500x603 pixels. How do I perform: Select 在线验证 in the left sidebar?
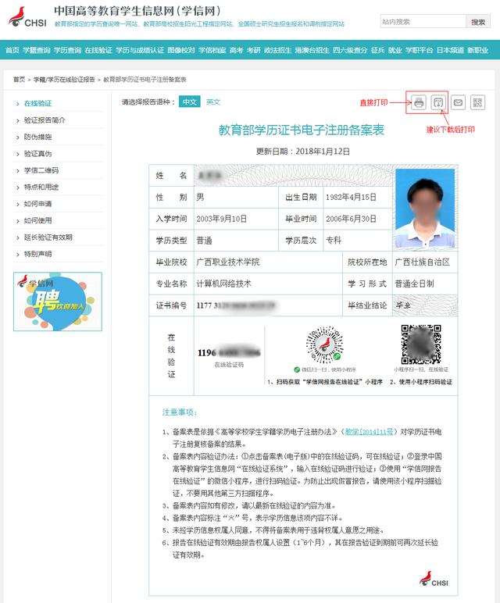(x=37, y=103)
